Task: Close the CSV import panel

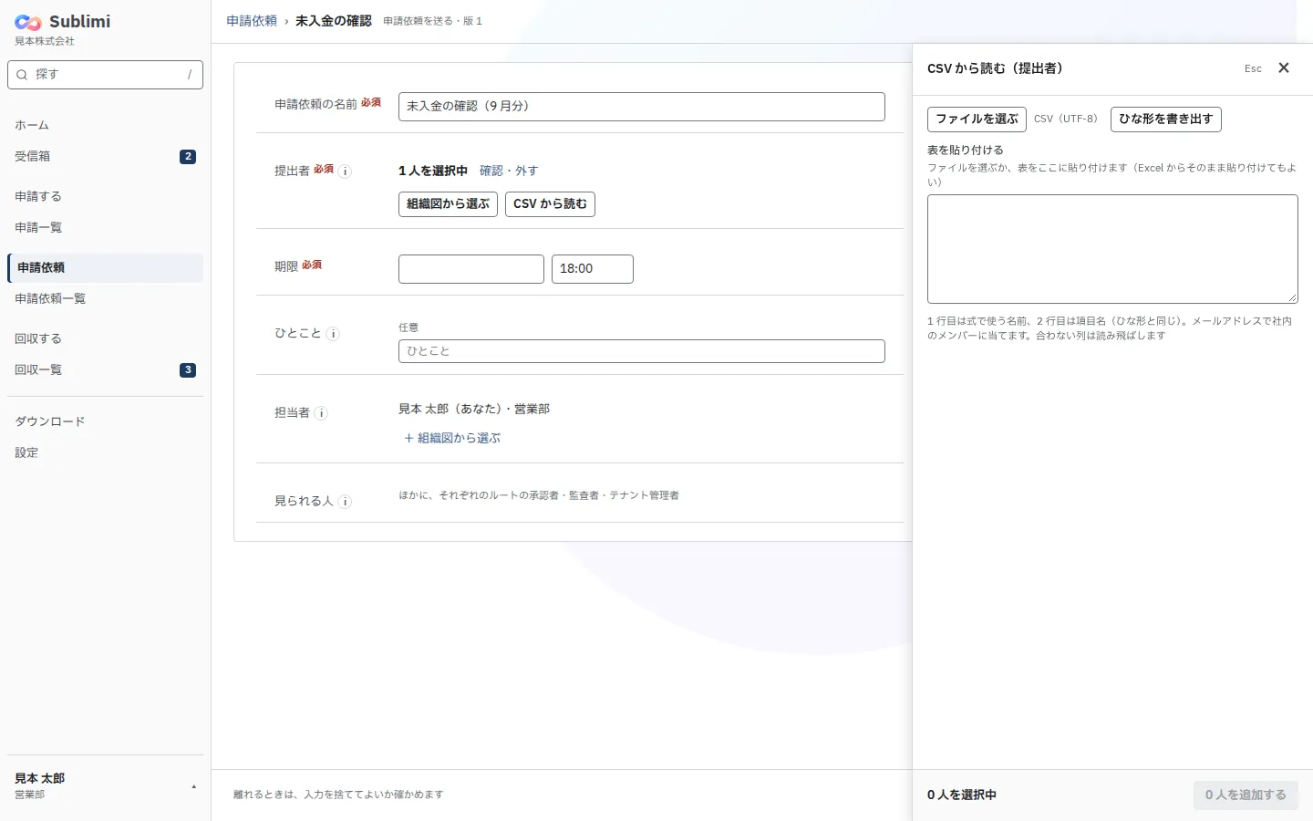Action: tap(1284, 68)
